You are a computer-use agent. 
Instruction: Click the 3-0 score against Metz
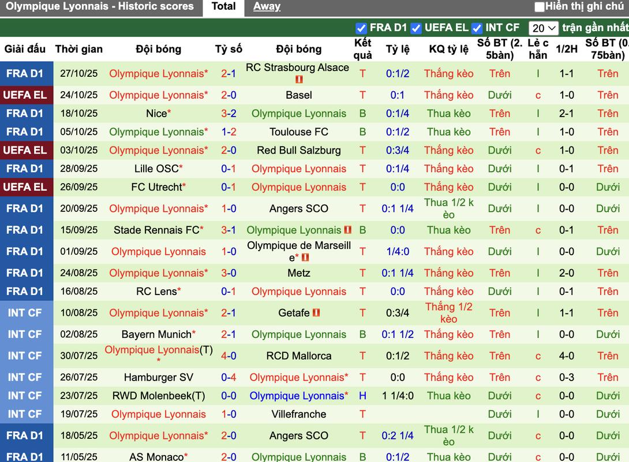[x=229, y=273]
